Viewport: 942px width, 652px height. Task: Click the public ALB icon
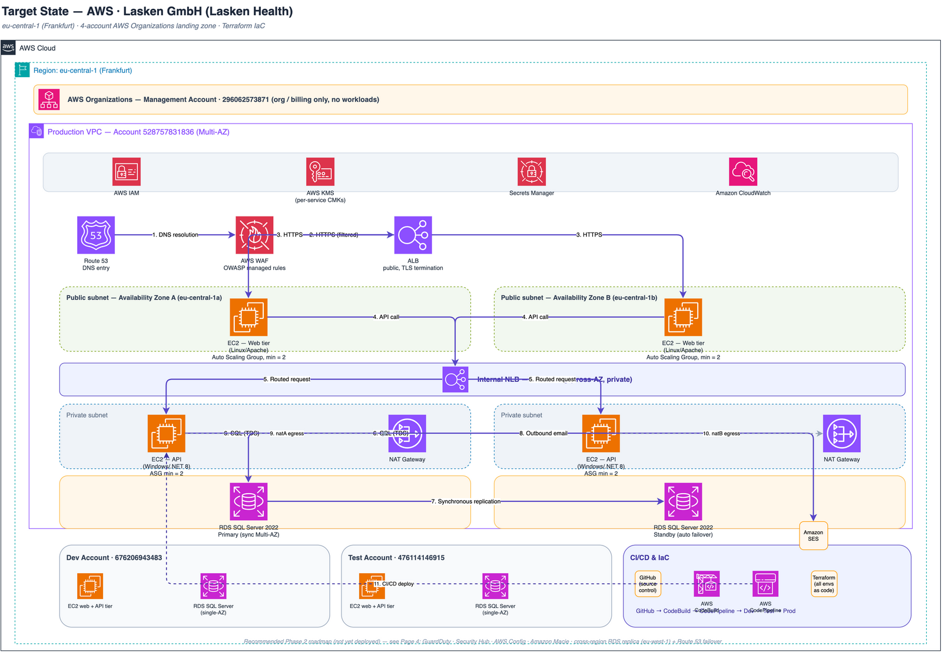click(413, 235)
